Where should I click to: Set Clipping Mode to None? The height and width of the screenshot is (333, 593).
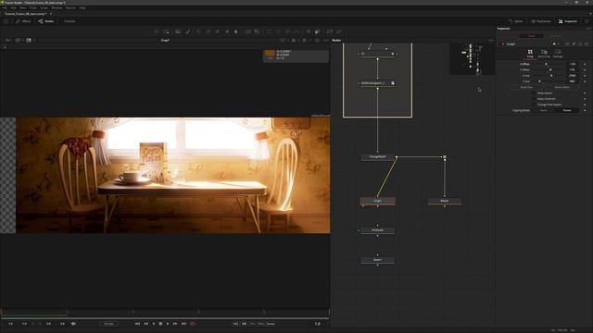[x=544, y=110]
